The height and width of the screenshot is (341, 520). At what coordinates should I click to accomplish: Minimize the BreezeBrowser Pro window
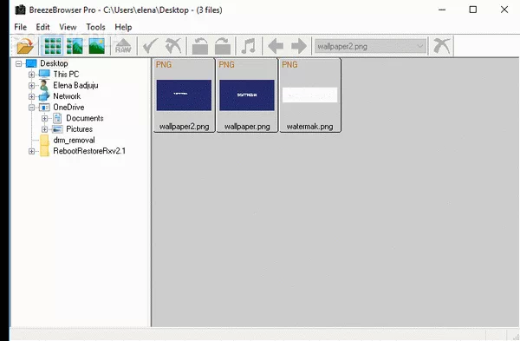click(442, 10)
